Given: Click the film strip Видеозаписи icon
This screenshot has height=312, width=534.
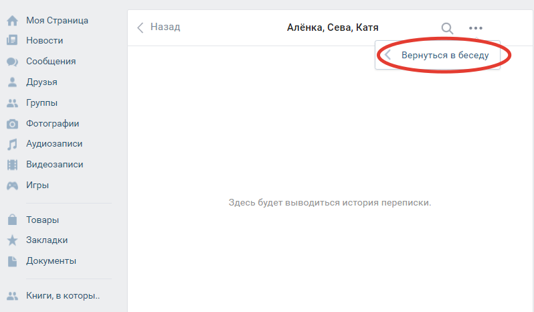Looking at the screenshot, I should (12, 165).
